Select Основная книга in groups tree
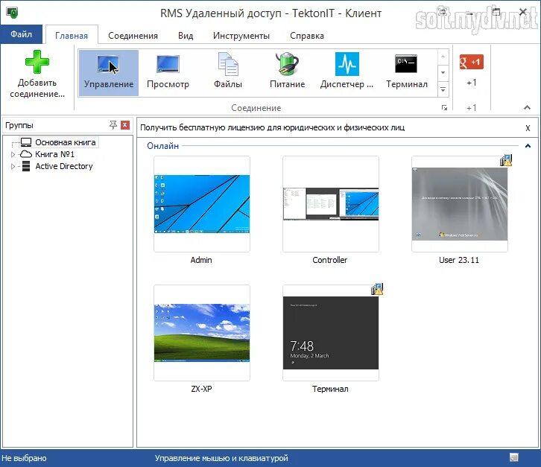The height and width of the screenshot is (467, 541). pos(66,142)
